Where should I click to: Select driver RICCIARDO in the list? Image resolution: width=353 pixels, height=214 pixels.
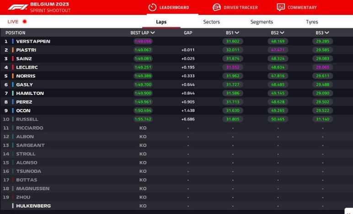[x=29, y=128]
